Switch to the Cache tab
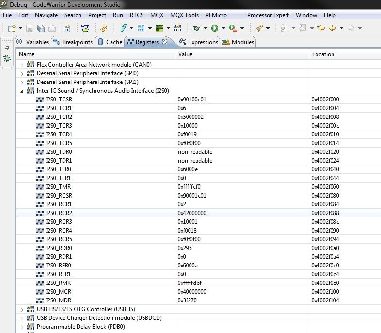This screenshot has width=381, height=333. coord(111,42)
